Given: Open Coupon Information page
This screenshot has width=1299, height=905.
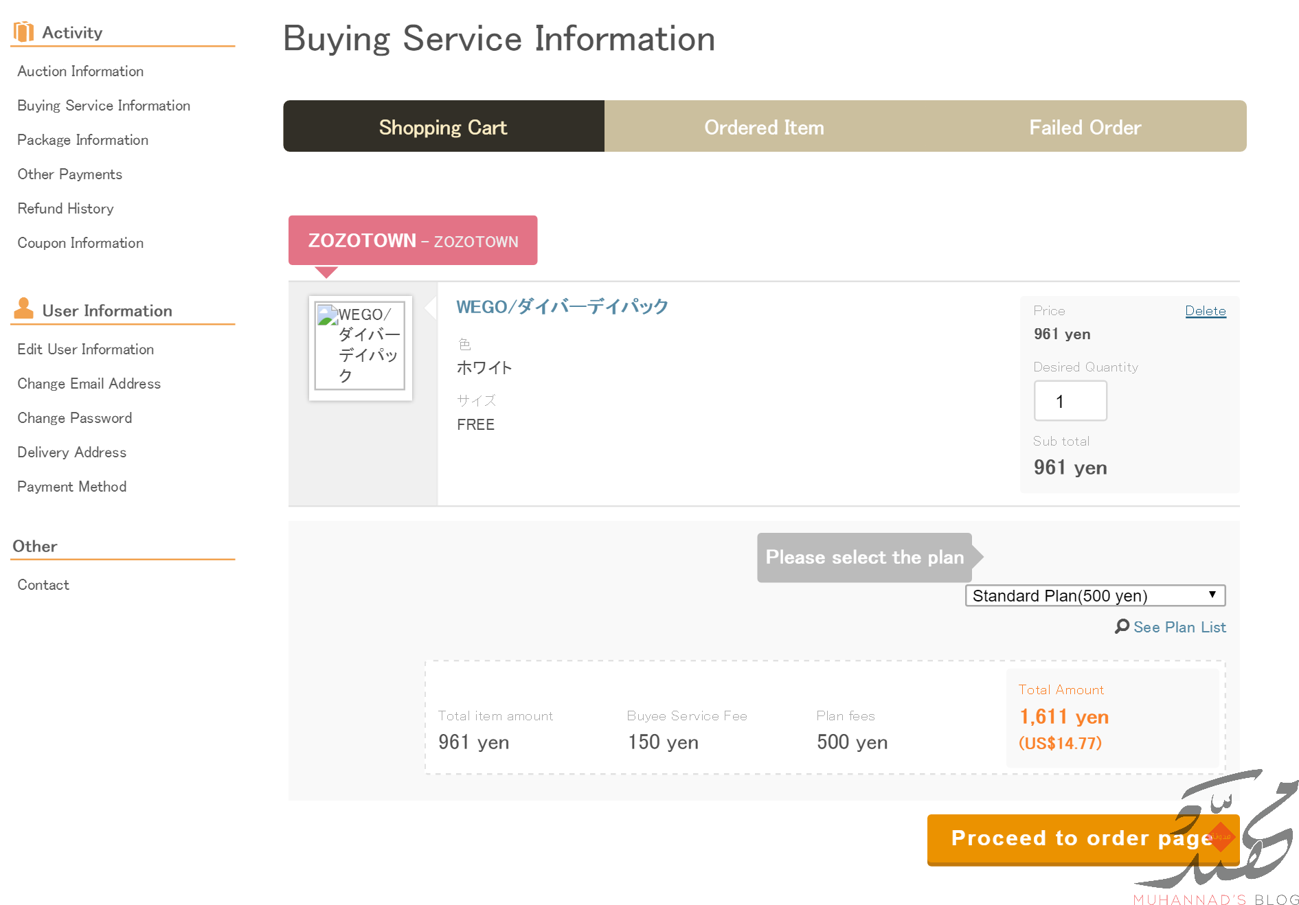Looking at the screenshot, I should 80,243.
